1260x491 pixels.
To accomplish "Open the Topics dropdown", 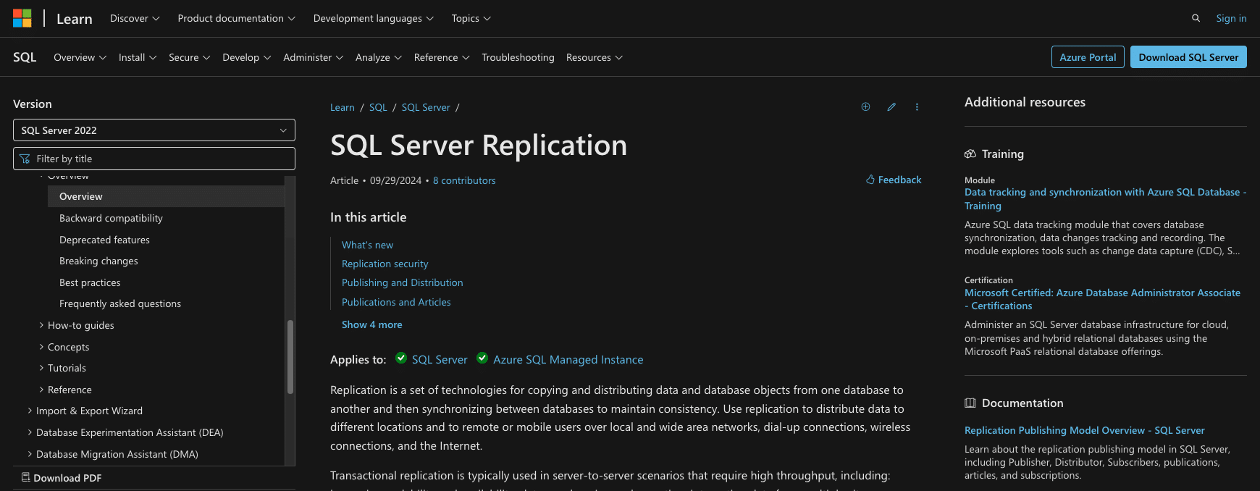I will pyautogui.click(x=471, y=18).
